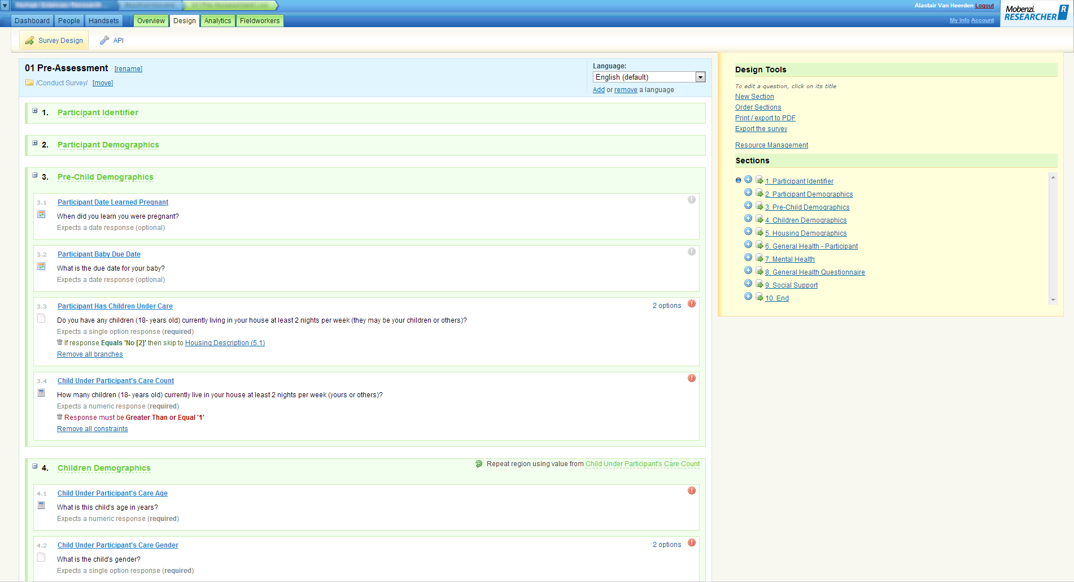1074x582 pixels.
Task: Click the trash icon beside the skip branch rule
Action: (x=60, y=342)
